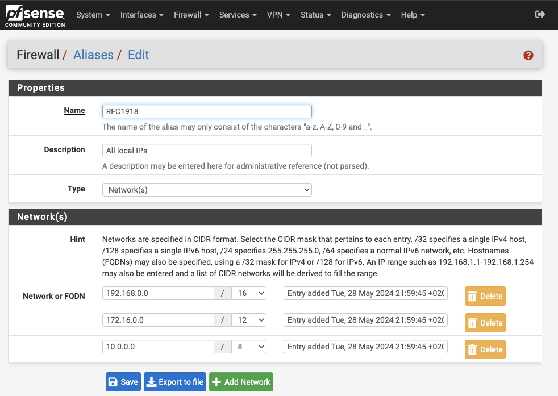
Task: Delete the 10.0.0.0 network entry
Action: click(485, 349)
